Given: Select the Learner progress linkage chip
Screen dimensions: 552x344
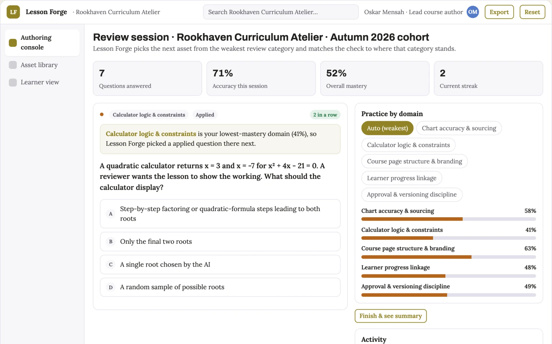Looking at the screenshot, I should coord(402,178).
